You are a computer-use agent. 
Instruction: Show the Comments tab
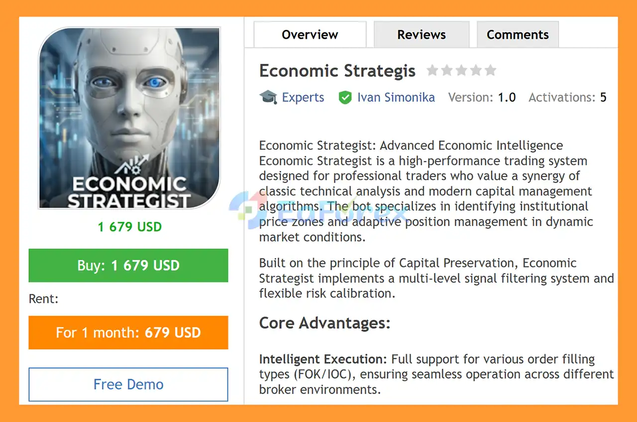(518, 35)
